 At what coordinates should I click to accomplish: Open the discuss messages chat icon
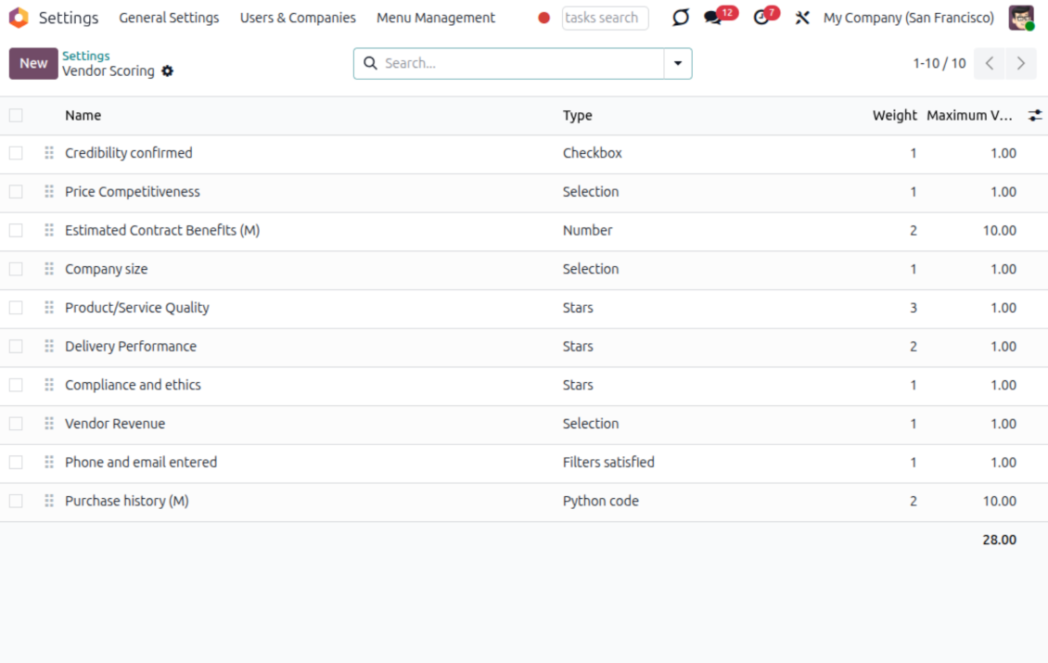point(712,18)
